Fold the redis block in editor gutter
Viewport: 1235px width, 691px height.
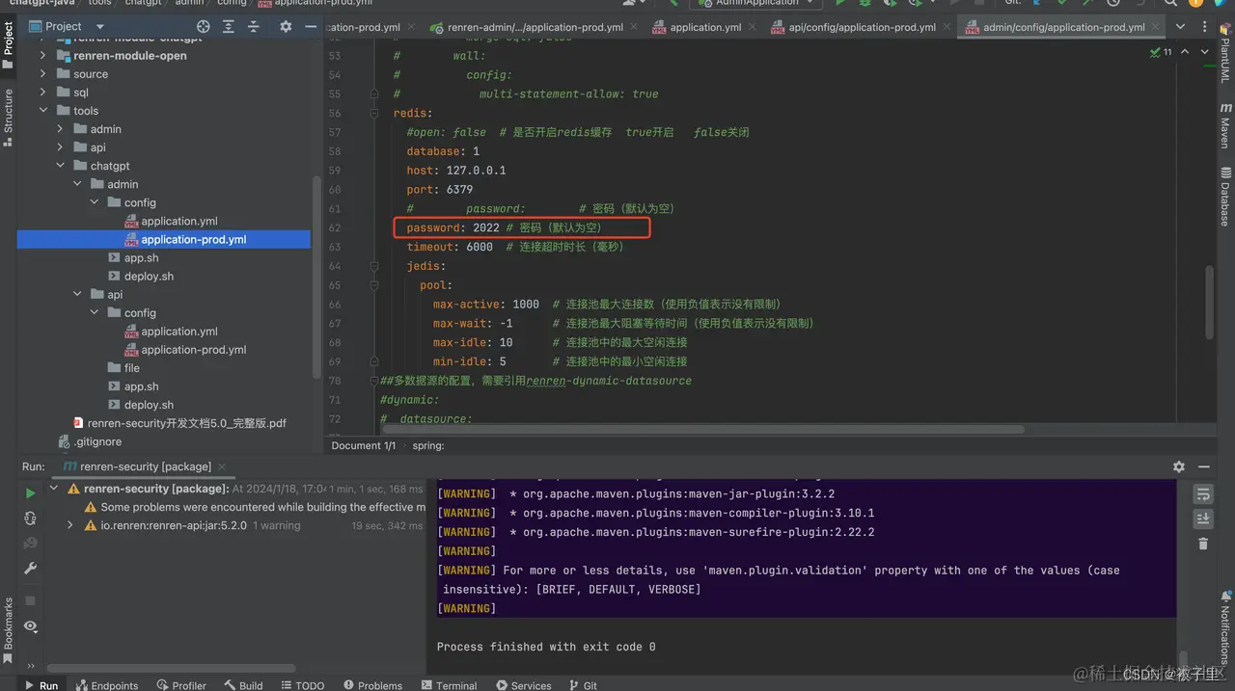pos(374,114)
